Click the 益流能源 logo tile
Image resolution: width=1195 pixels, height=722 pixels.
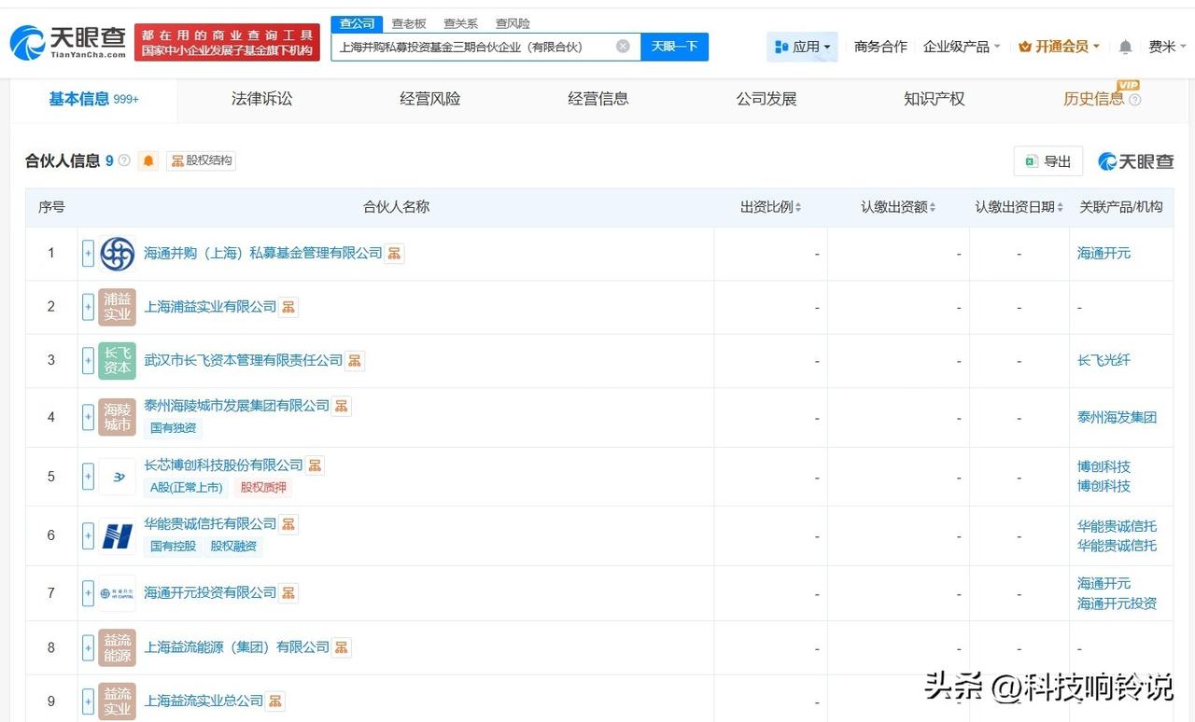[118, 647]
